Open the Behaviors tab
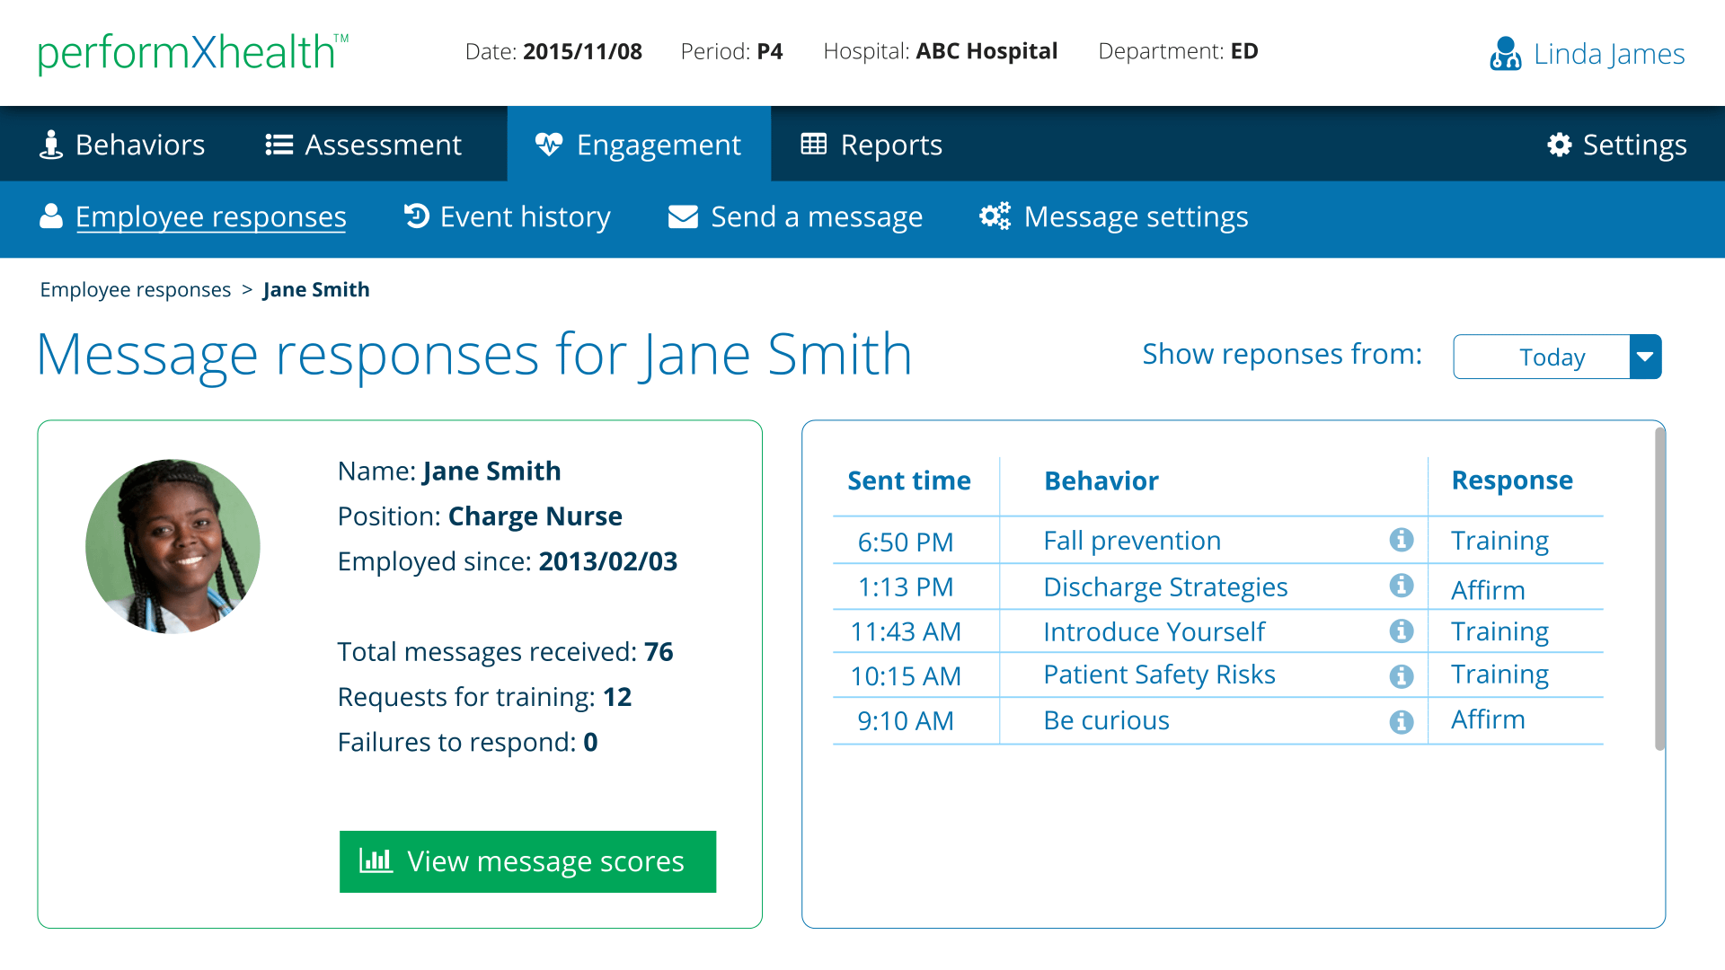The width and height of the screenshot is (1725, 970). click(x=123, y=145)
